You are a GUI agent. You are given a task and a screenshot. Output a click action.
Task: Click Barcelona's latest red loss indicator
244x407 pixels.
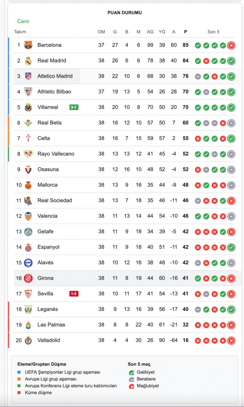click(231, 45)
